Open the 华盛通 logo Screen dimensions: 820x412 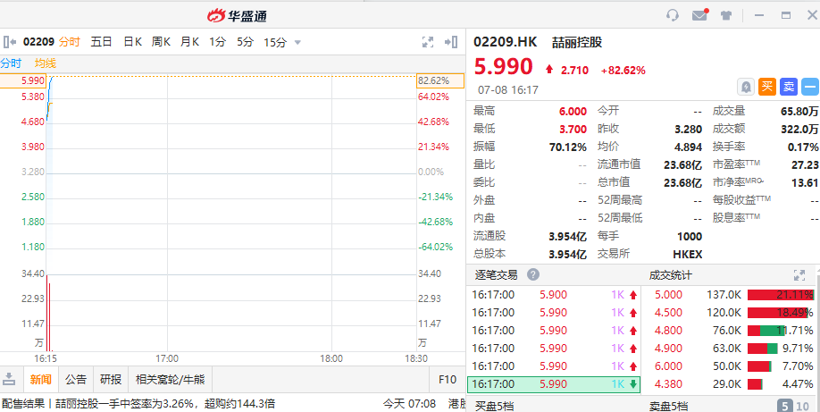click(238, 16)
